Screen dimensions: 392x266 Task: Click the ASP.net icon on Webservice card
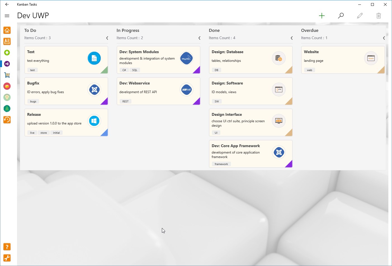[186, 90]
